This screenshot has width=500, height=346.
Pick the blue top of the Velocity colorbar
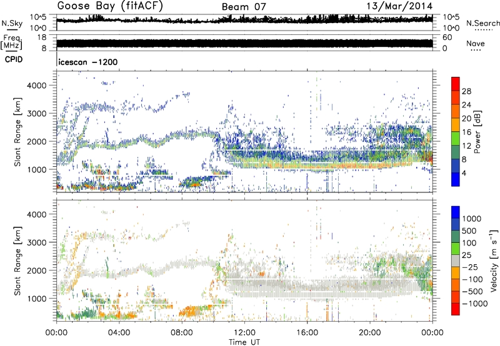[456, 212]
